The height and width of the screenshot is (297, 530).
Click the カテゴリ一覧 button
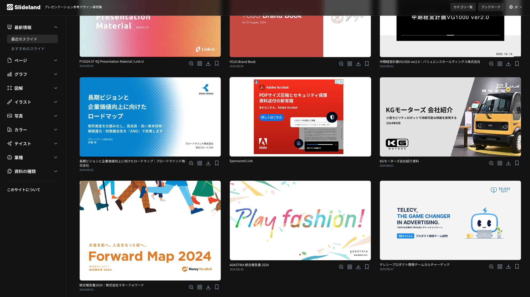coord(463,7)
